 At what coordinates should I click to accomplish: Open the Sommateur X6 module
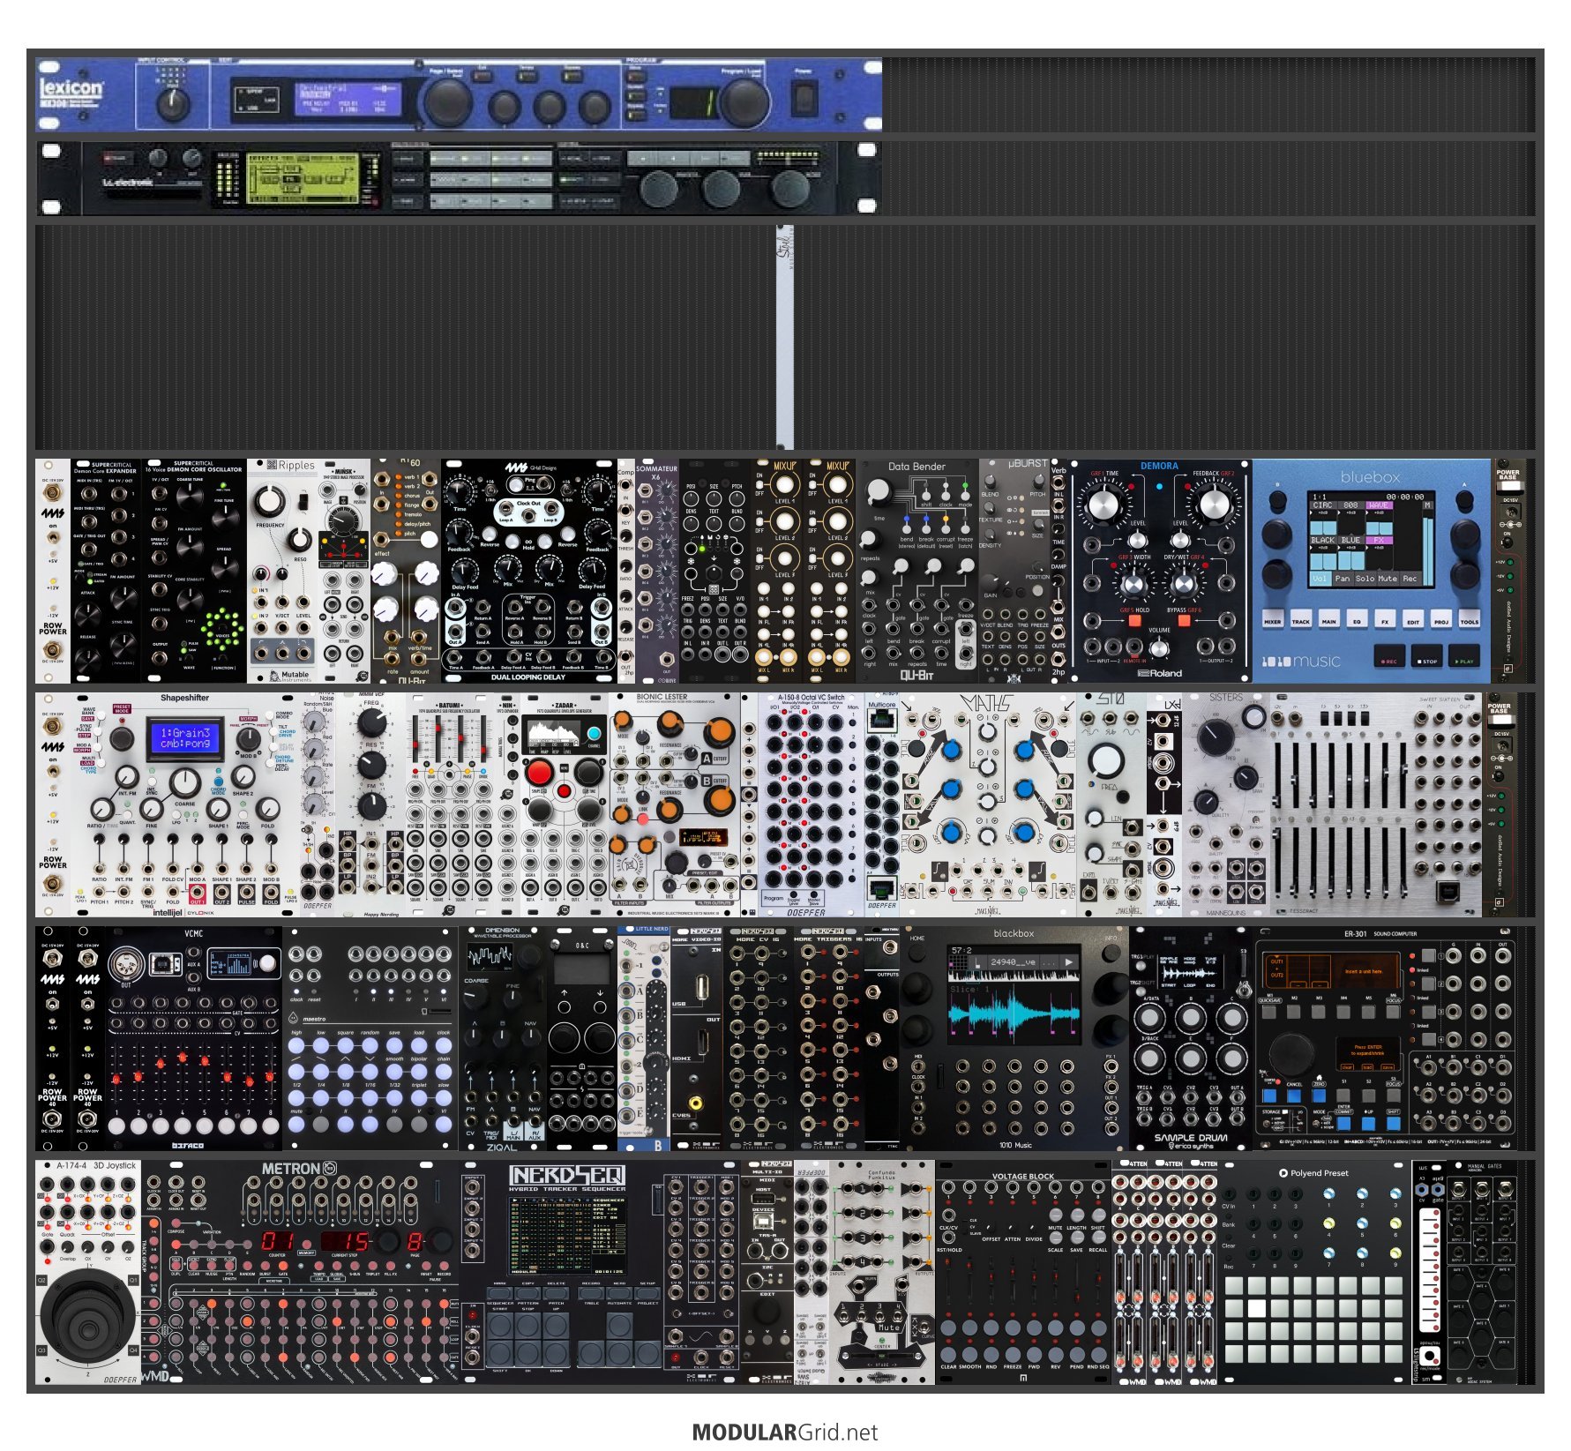click(x=657, y=571)
